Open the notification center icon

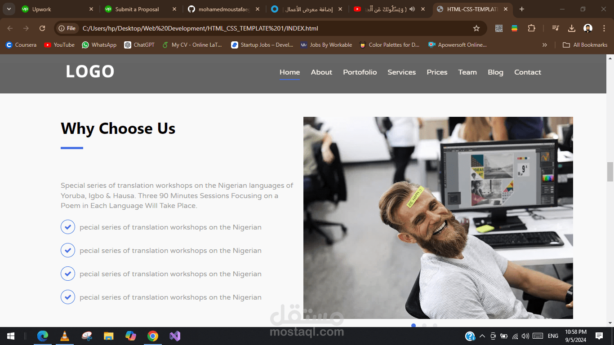pyautogui.click(x=599, y=336)
